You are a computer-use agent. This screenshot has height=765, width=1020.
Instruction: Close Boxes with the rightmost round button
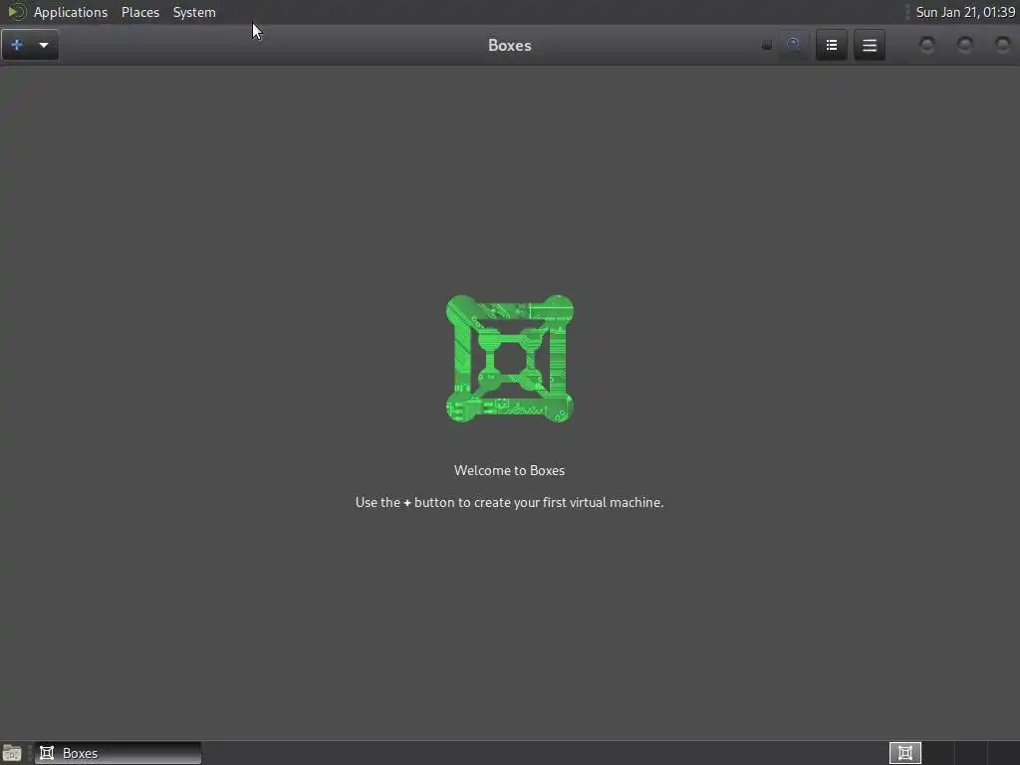coord(1002,44)
